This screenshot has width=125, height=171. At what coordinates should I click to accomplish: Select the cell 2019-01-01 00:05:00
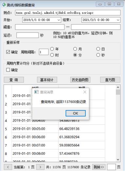(35, 129)
